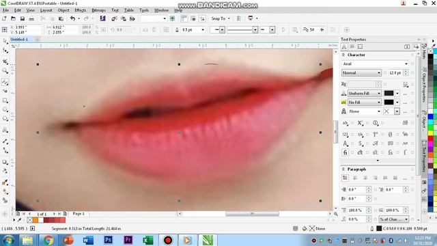
Task: Toggle discretionary ligatures ct icon
Action: pos(360,152)
